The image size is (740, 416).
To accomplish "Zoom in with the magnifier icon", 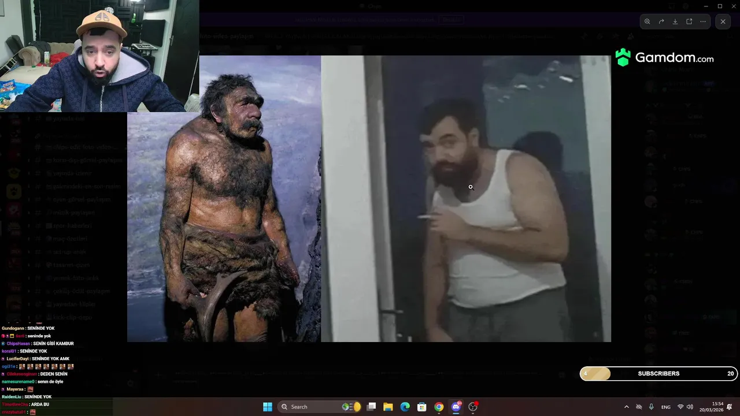I will pos(647,21).
